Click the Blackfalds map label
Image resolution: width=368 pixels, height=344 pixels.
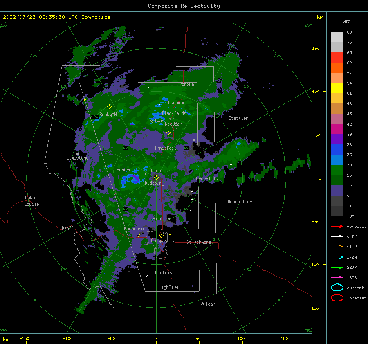tap(174, 113)
